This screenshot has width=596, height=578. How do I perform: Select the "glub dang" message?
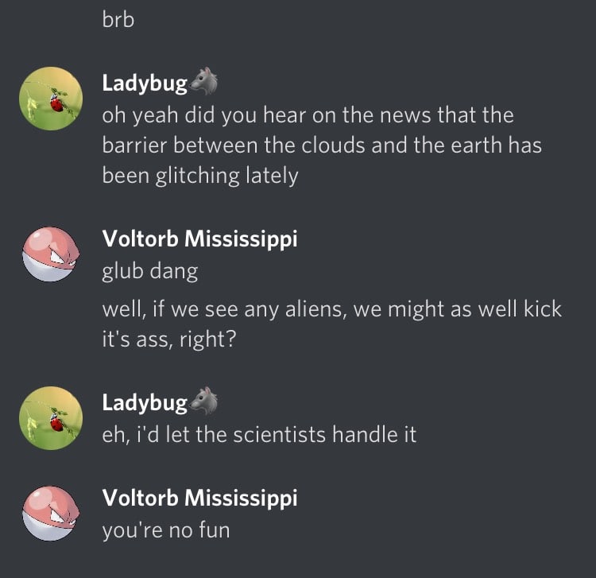coord(150,271)
